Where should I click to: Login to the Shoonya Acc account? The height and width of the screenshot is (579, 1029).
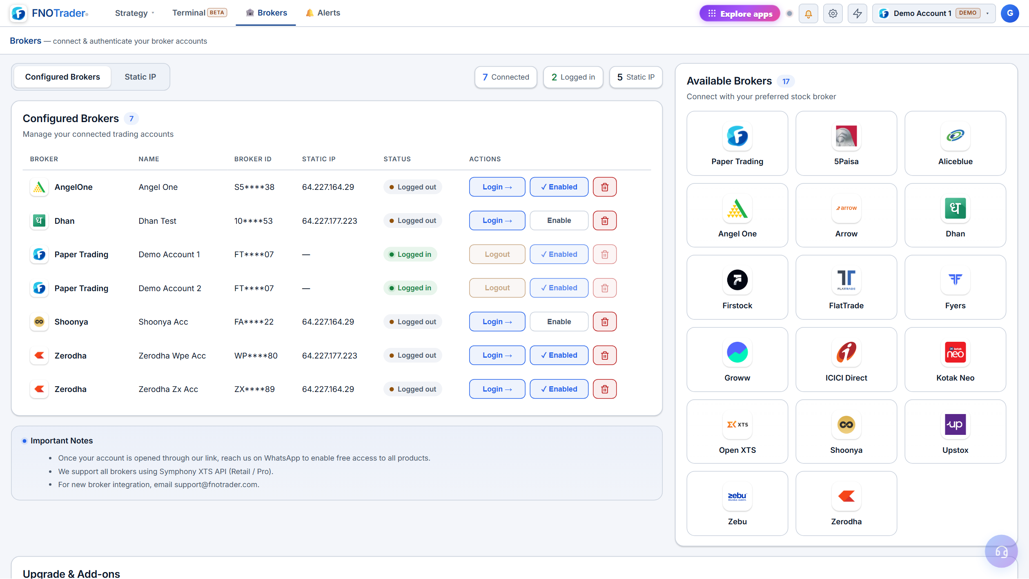point(497,322)
